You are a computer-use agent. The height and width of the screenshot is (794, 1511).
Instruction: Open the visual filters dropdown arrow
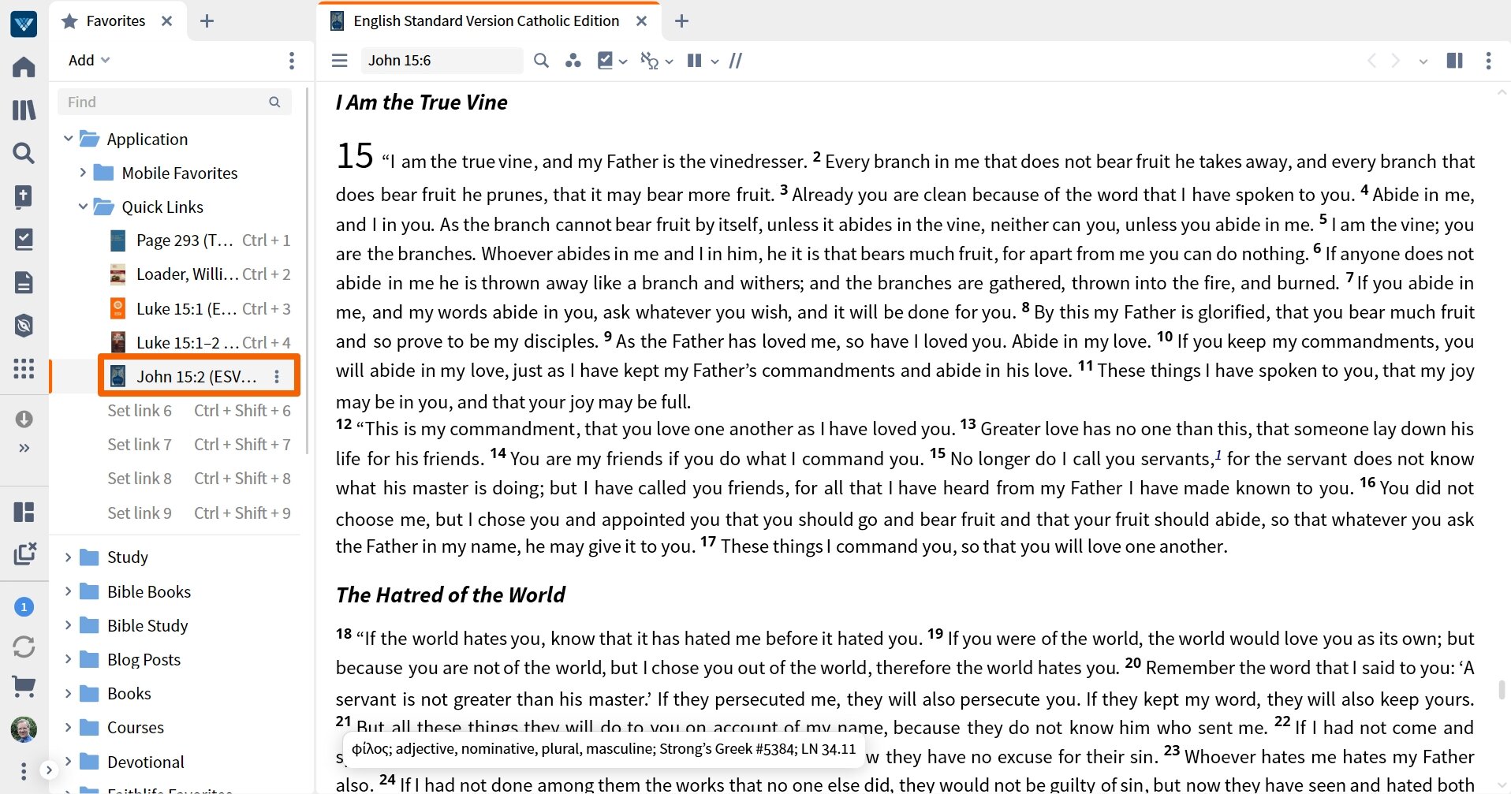[x=623, y=61]
